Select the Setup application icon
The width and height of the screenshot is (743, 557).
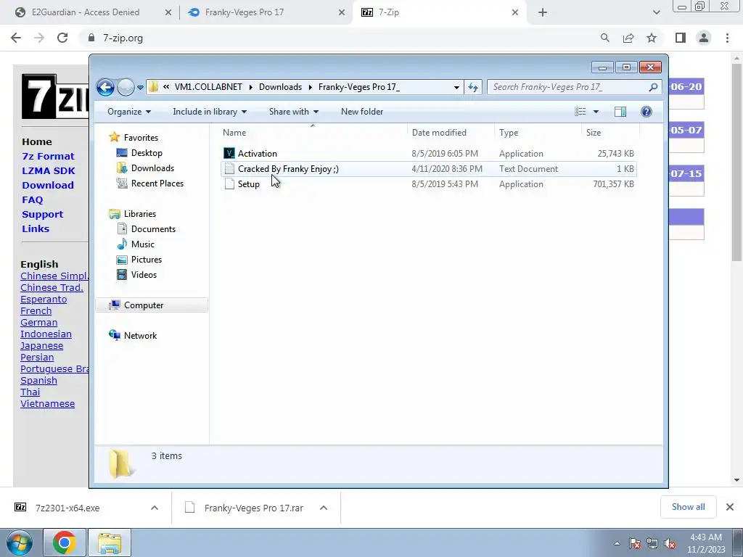(x=229, y=183)
